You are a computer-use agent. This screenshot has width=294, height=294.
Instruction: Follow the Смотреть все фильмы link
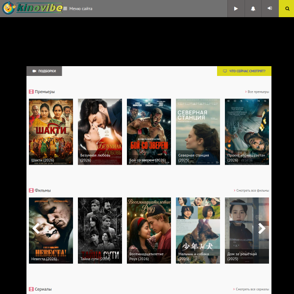point(252,191)
